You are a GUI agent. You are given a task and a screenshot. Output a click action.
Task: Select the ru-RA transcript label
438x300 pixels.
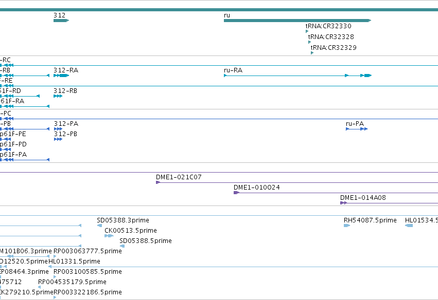(x=233, y=70)
